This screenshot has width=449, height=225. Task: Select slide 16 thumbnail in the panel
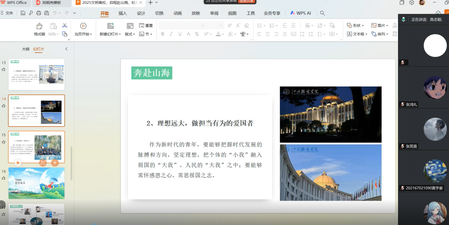pyautogui.click(x=36, y=183)
